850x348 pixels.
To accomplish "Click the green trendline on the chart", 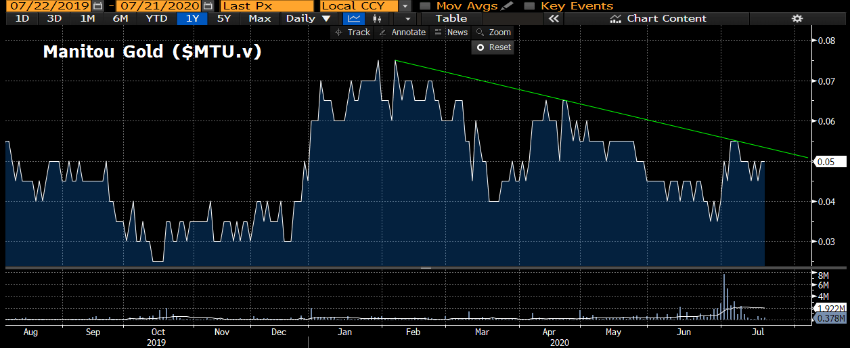I will tap(602, 110).
